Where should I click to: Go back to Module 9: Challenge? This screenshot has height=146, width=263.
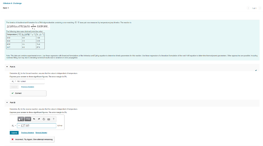12,3
